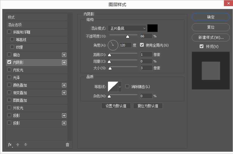Click the 距离 pixel value field
Viewport: 233px width, 154px height.
[x=146, y=55]
